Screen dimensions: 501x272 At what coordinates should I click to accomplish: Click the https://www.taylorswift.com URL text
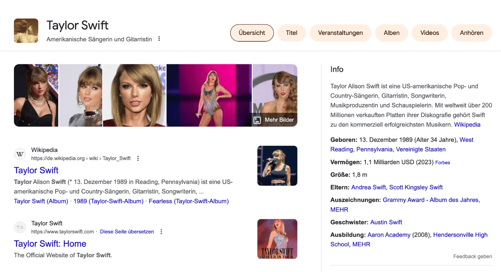[62, 232]
